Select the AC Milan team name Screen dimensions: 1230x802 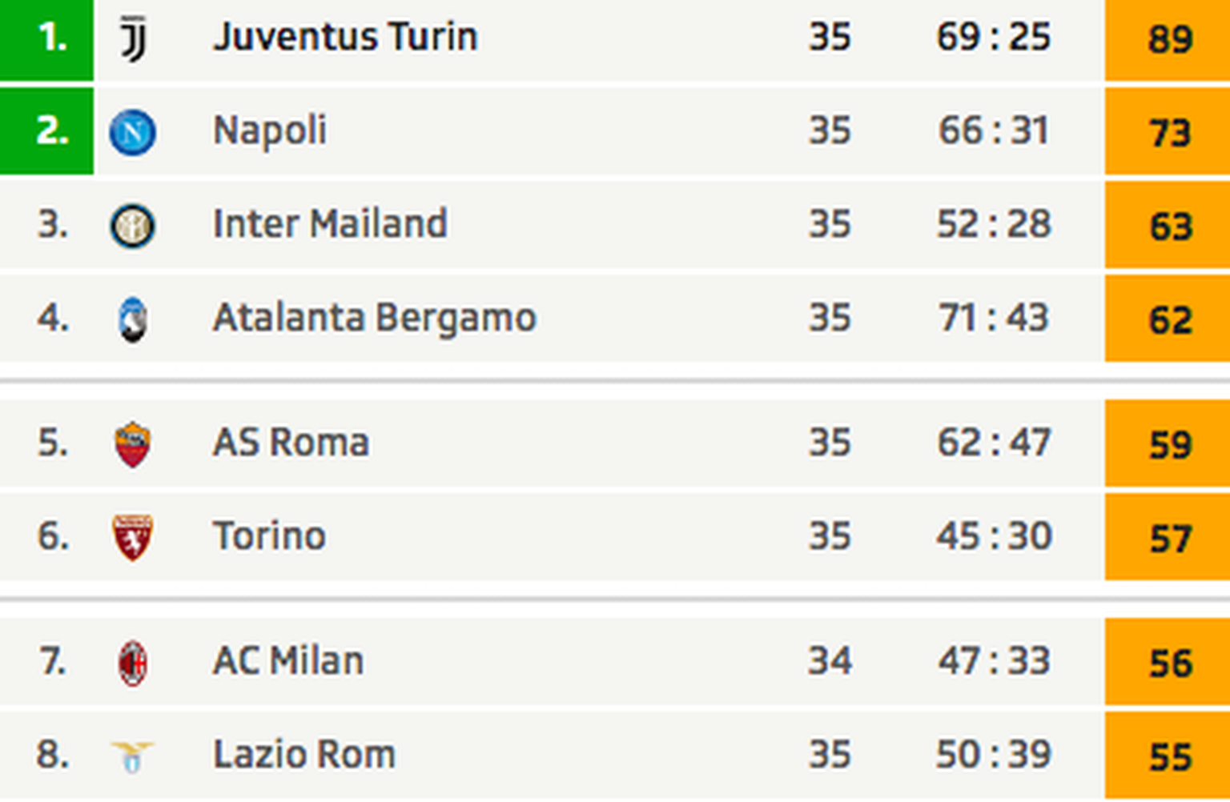point(288,661)
